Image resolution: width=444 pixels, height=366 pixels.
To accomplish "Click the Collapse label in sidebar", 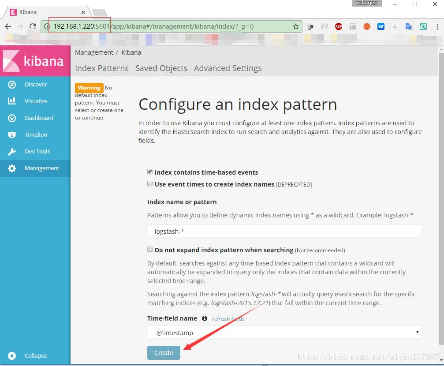I will [36, 355].
